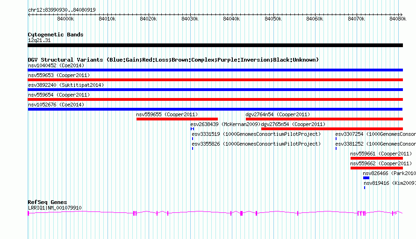Click the black 12q21.31 cytogenetic band bar
The image size is (416, 239).
click(215, 45)
